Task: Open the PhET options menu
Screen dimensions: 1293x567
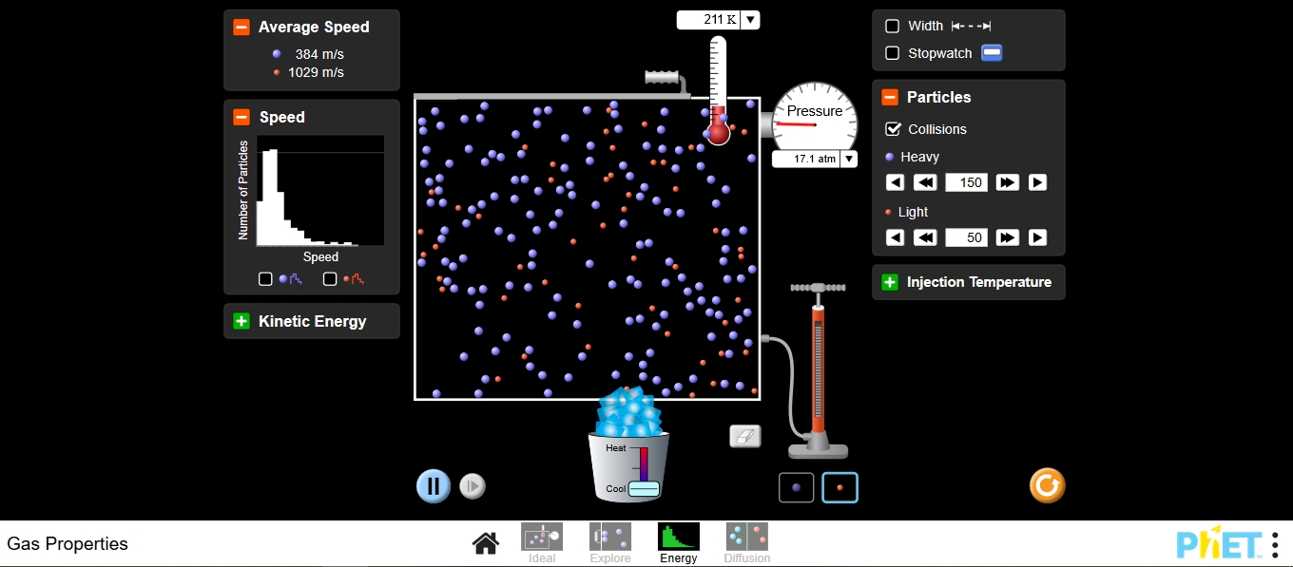Action: (1275, 544)
